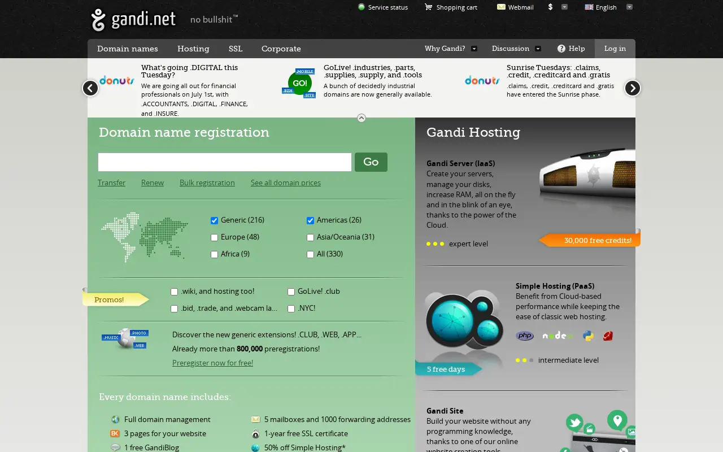The height and width of the screenshot is (452, 723).
Task: Collapse the news banner with the up chevron
Action: pyautogui.click(x=361, y=118)
